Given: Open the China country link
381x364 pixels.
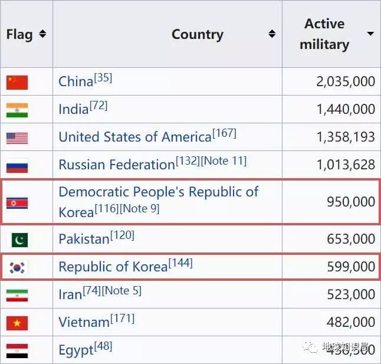Looking at the screenshot, I should click(75, 82).
